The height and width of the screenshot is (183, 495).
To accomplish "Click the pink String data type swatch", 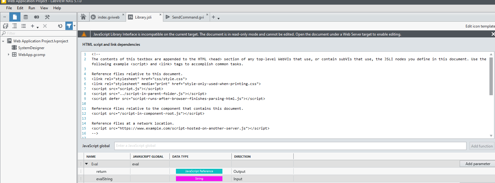I will (199, 179).
